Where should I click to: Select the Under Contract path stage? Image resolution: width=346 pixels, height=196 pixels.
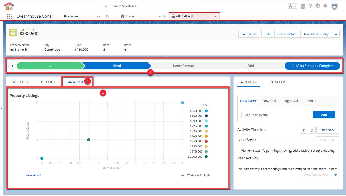pyautogui.click(x=184, y=66)
